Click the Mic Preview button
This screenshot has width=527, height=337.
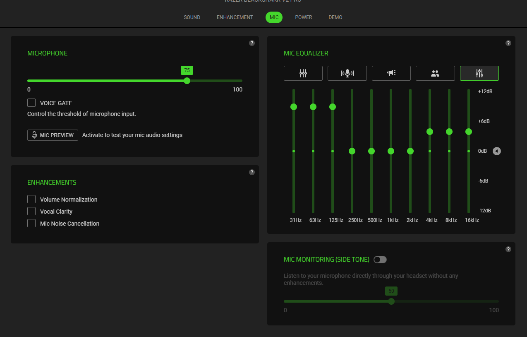click(53, 135)
